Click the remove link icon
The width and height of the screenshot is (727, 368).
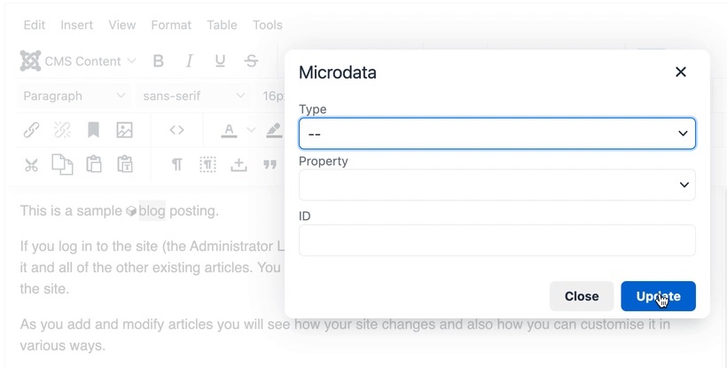pos(62,130)
